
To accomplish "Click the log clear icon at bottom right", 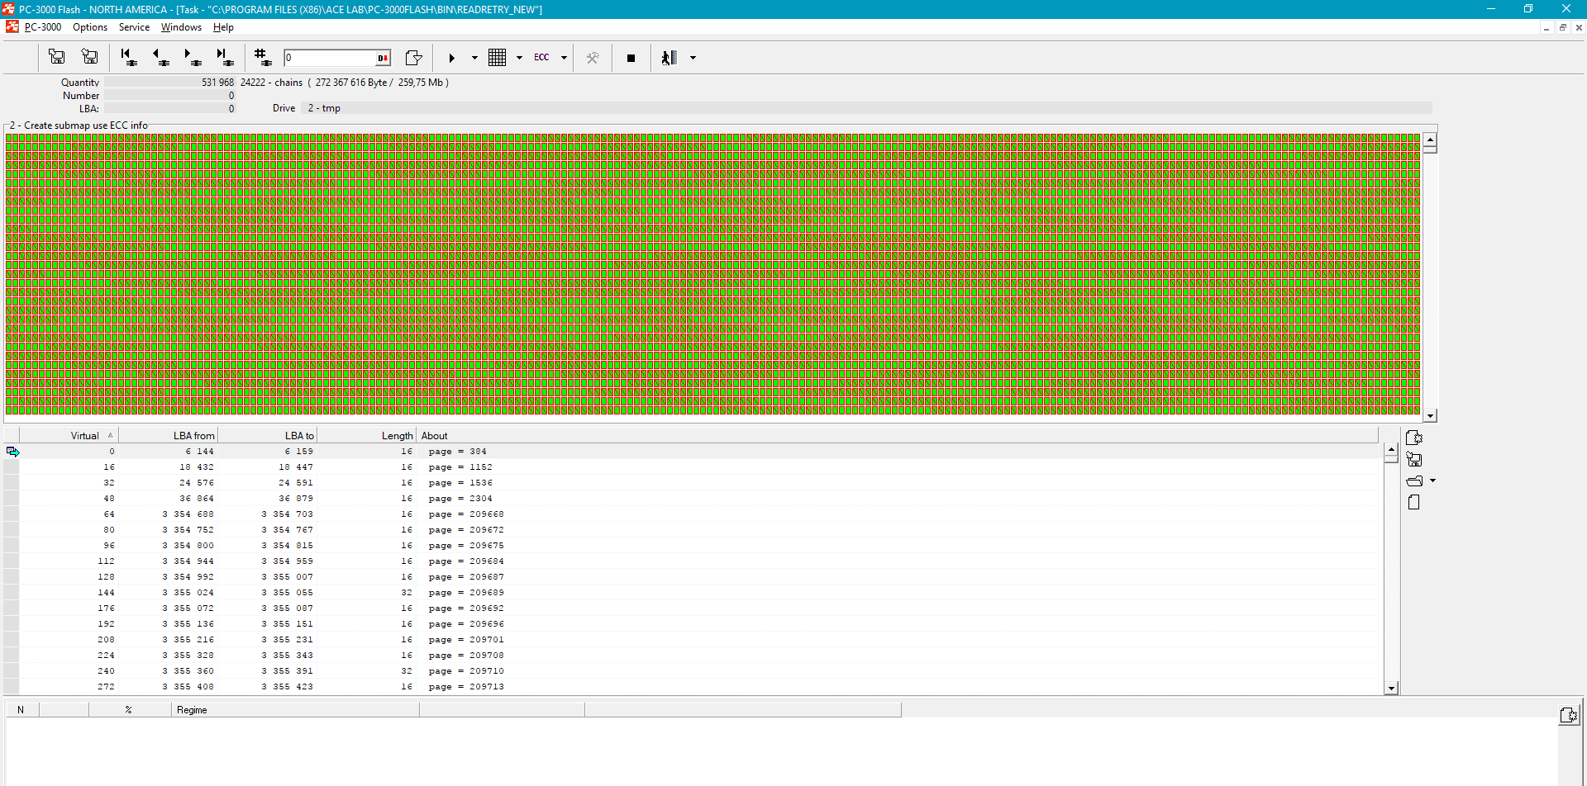I will 1569,715.
